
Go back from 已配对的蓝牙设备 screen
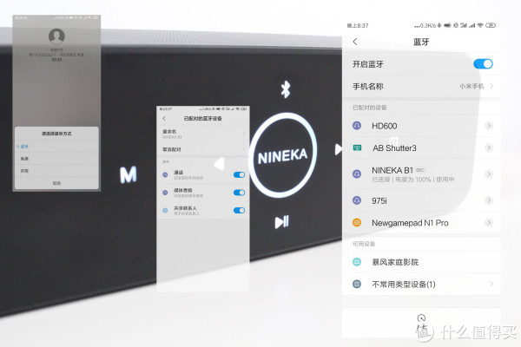(x=164, y=119)
